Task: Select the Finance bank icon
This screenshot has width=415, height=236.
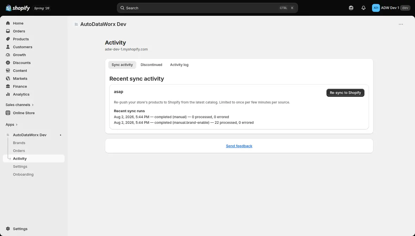Action: pyautogui.click(x=8, y=87)
